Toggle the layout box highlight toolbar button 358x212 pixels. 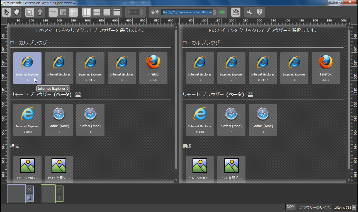(x=63, y=12)
